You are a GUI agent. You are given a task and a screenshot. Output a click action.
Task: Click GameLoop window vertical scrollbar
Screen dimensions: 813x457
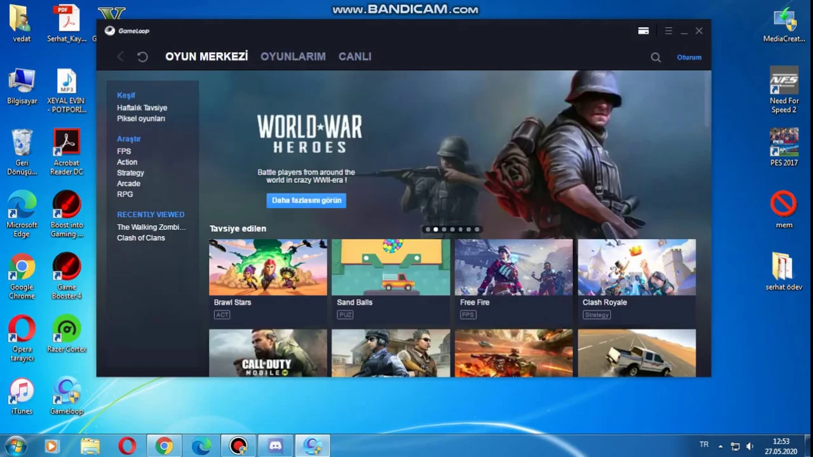pos(708,98)
